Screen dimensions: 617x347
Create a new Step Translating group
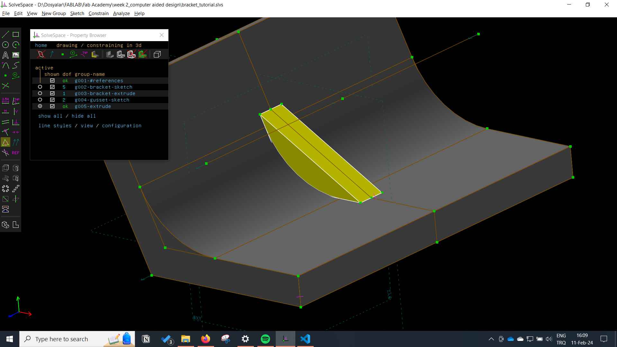[x=16, y=189]
